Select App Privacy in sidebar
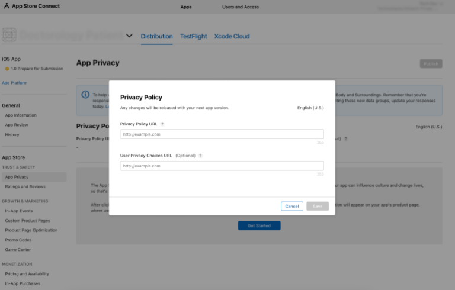Screen dimensions: 455x290 [34, 177]
